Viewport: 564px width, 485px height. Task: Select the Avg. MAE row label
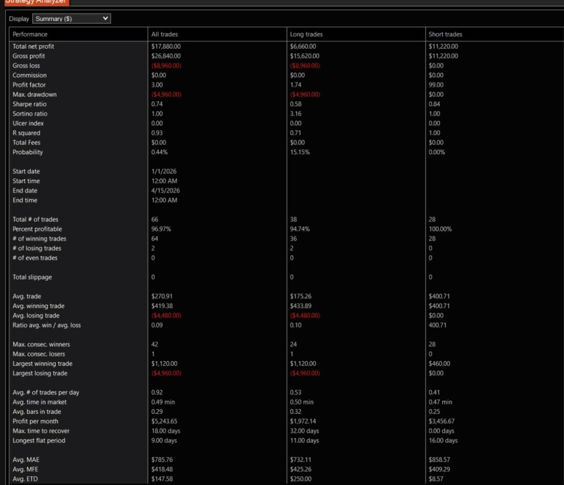(x=27, y=460)
